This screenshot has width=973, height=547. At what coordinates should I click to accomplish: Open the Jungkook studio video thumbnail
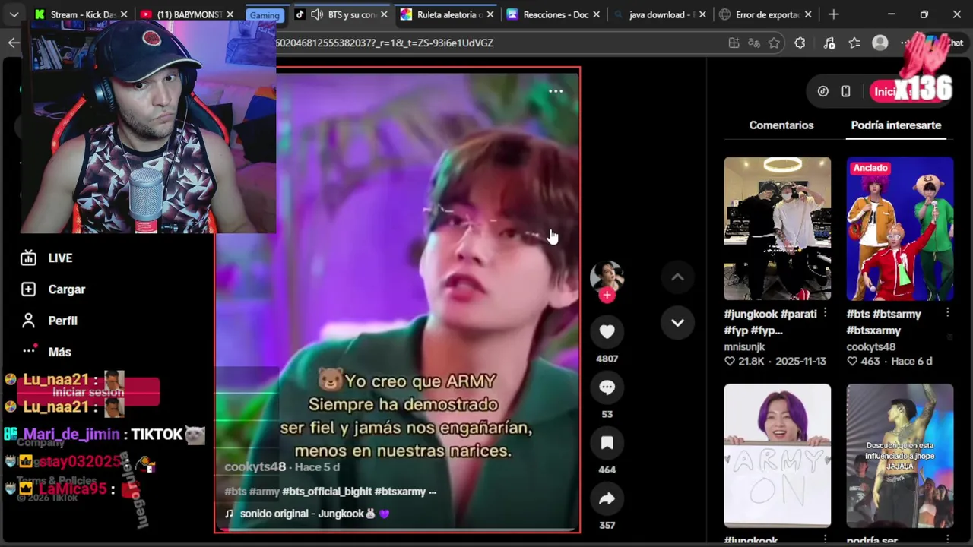[x=777, y=229]
